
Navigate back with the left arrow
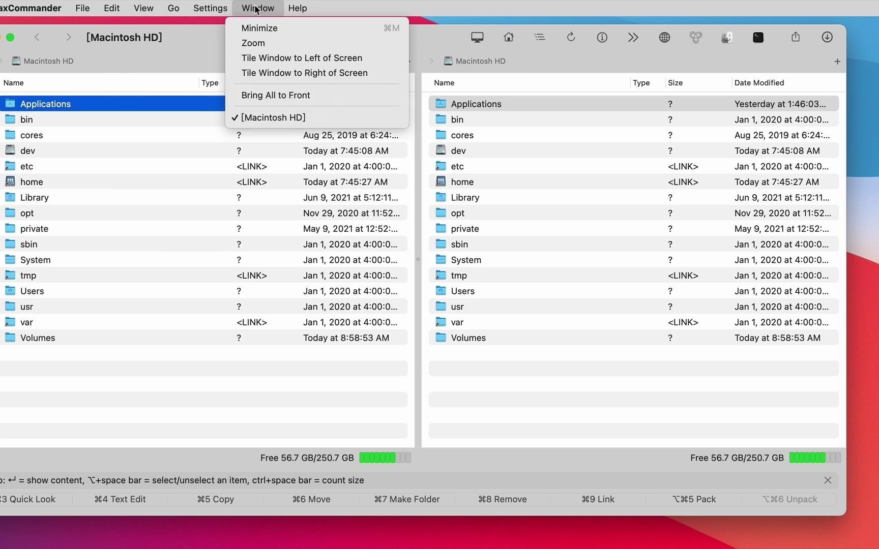point(37,37)
